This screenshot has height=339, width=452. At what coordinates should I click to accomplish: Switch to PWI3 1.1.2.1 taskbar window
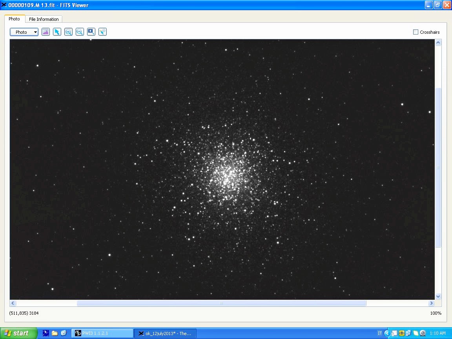tap(102, 333)
